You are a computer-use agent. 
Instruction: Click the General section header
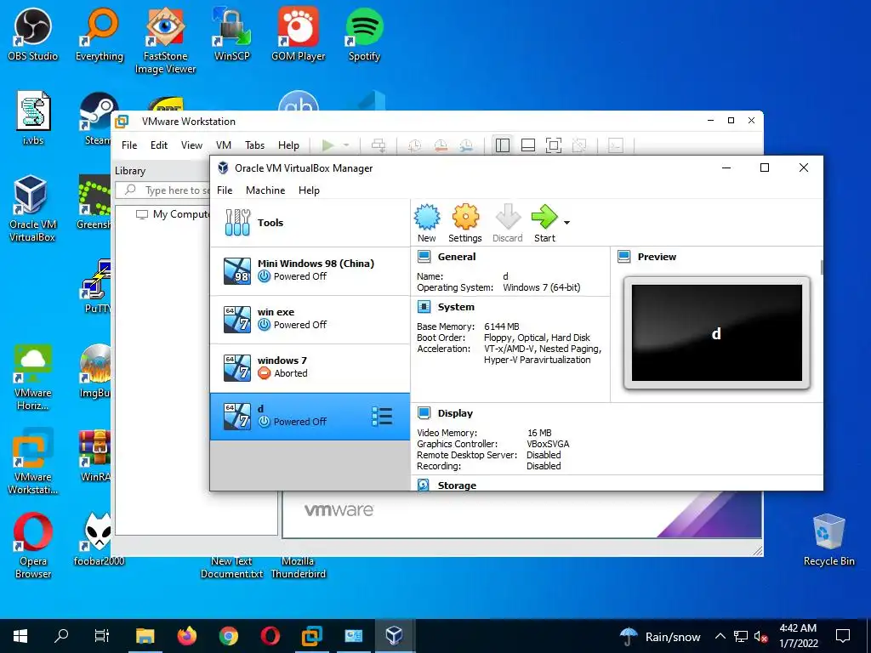pos(456,257)
